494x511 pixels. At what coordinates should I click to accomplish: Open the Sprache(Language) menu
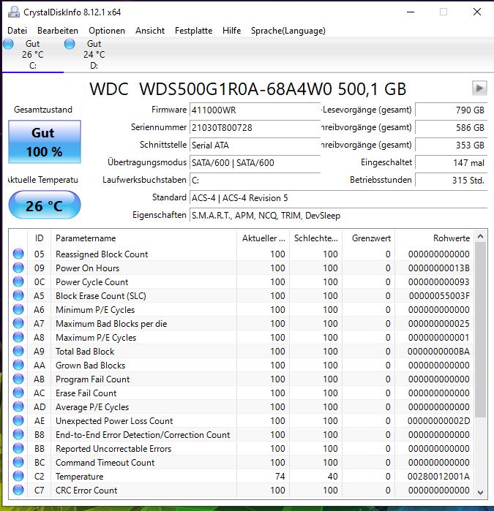click(288, 31)
